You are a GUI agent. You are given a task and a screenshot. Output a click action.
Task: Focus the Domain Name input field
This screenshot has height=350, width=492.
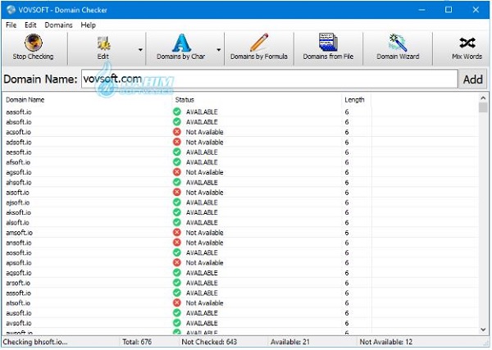pos(270,79)
